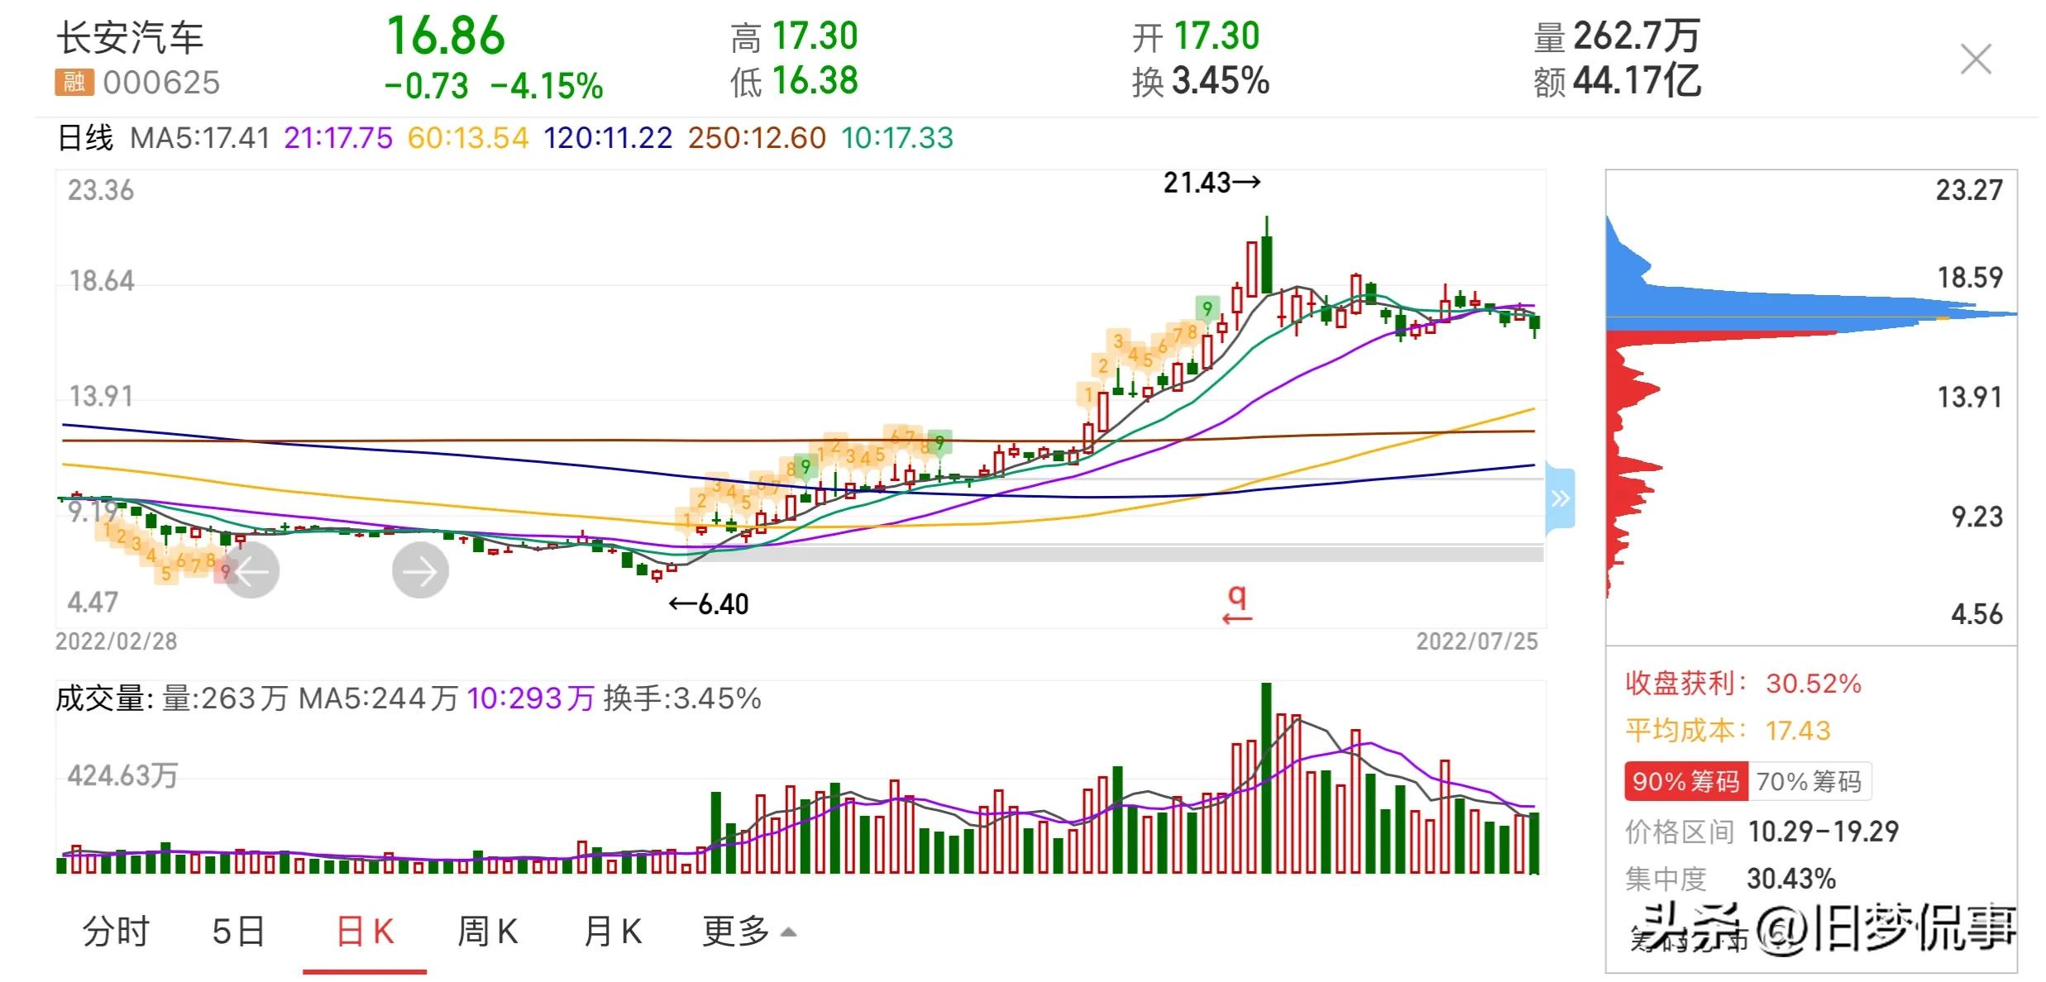The height and width of the screenshot is (982, 2046).
Task: Click the red q marker on chart
Action: (x=1237, y=604)
